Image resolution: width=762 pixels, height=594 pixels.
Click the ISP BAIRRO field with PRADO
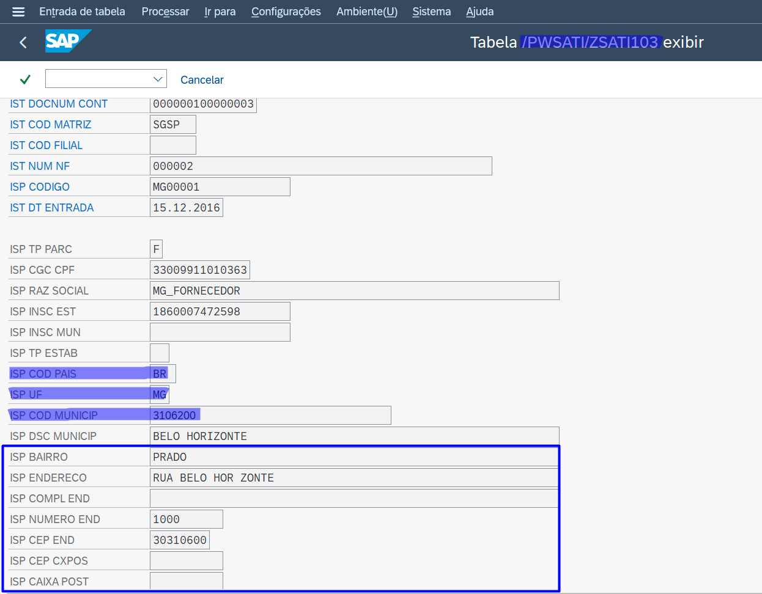pyautogui.click(x=354, y=457)
